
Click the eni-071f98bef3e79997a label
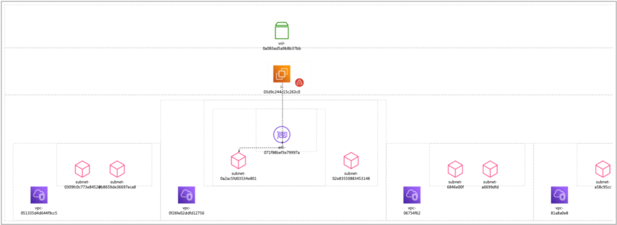point(282,150)
